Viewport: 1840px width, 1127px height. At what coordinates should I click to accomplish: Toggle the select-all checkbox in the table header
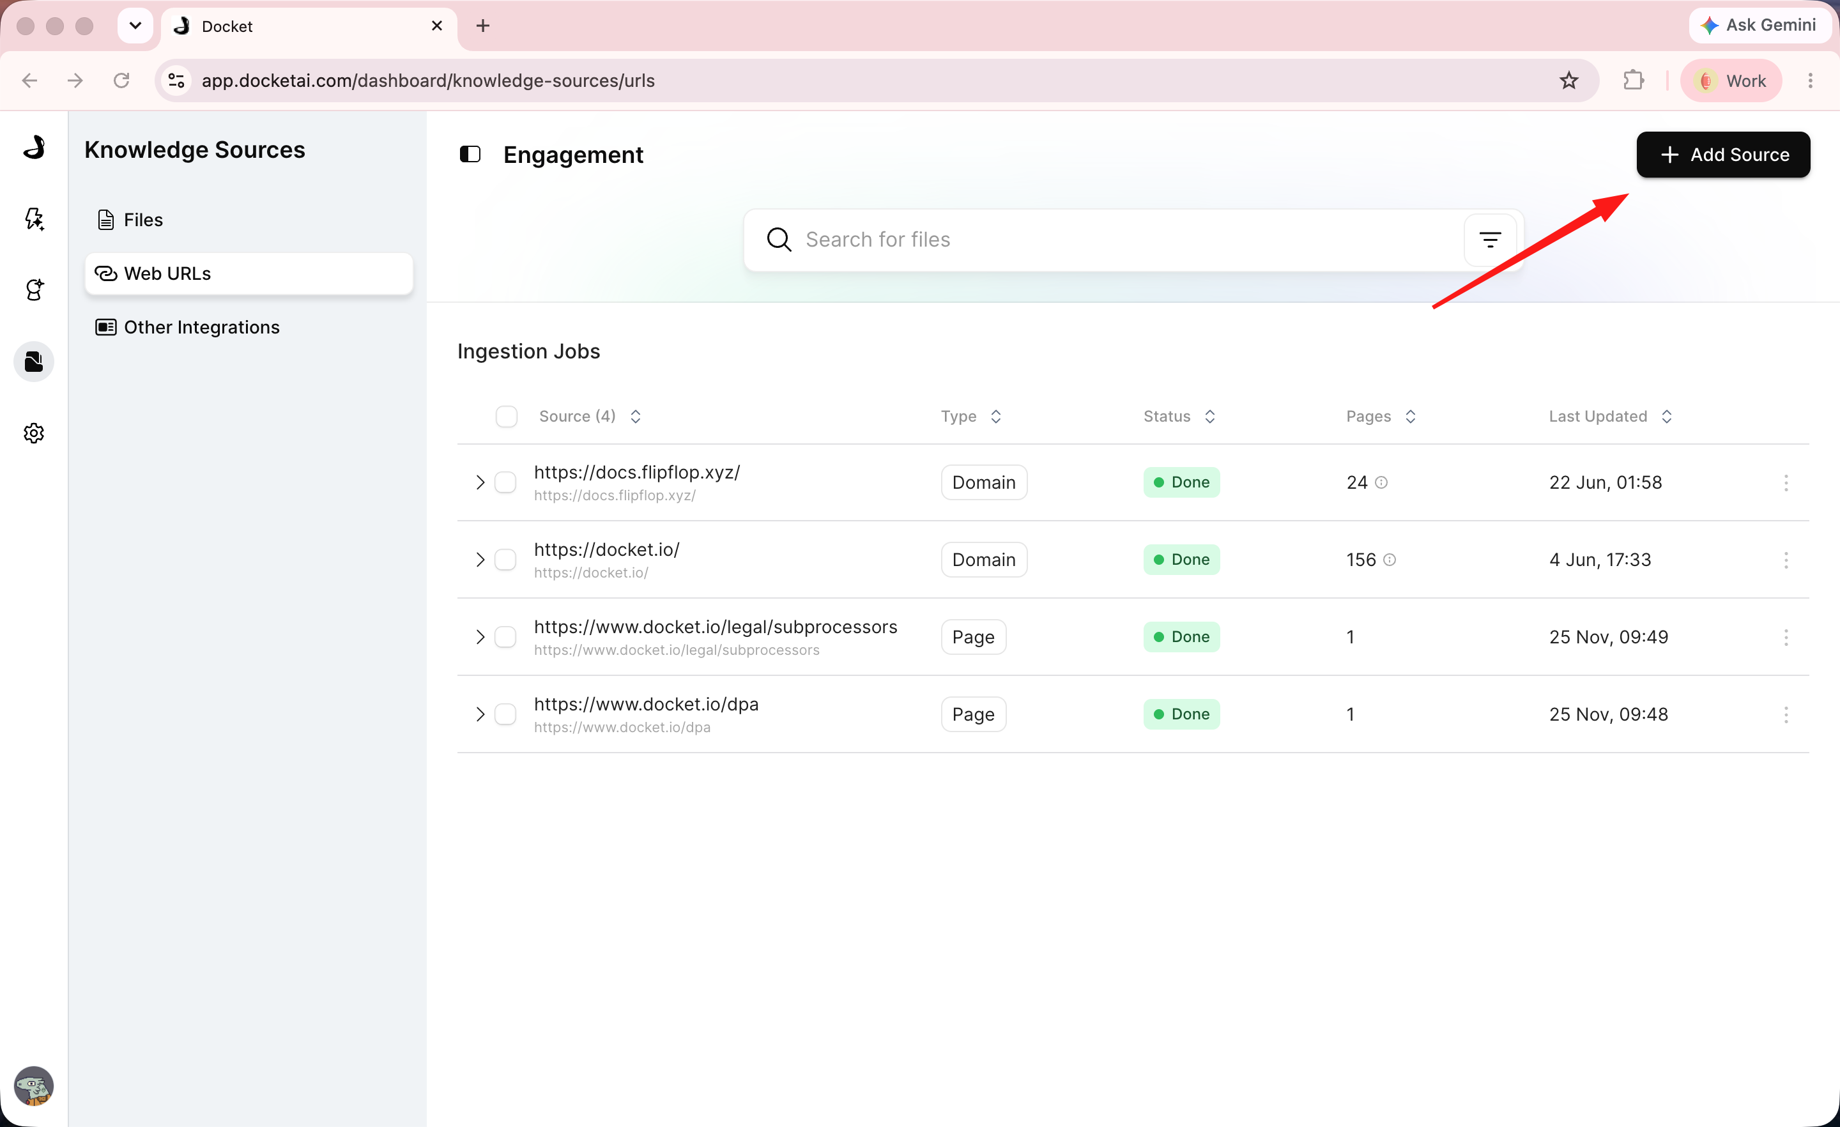pos(506,416)
